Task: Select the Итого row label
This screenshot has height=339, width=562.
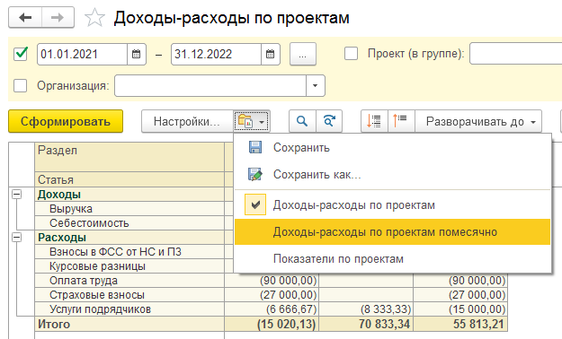Action: [129, 324]
